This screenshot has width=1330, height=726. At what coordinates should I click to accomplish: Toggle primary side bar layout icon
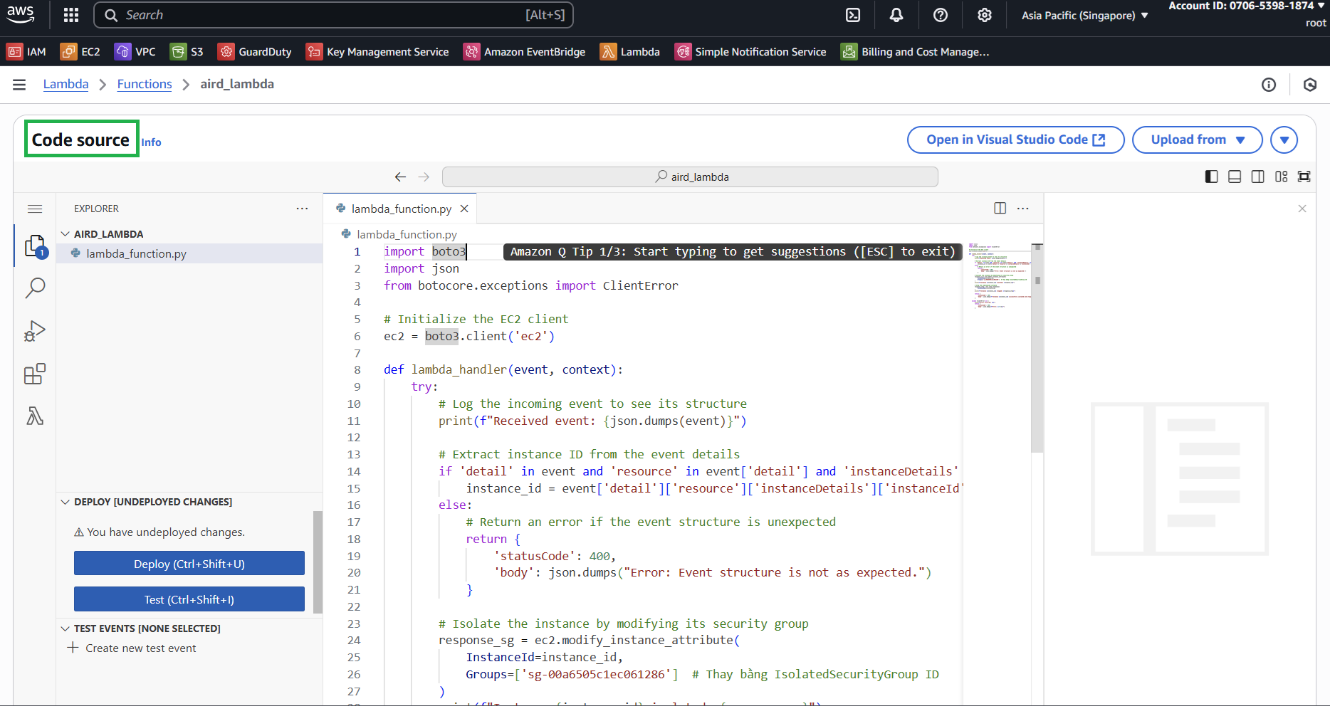coord(1211,177)
